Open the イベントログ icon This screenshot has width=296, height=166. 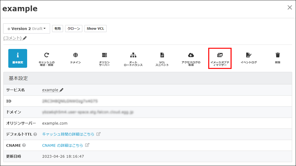point(249,58)
